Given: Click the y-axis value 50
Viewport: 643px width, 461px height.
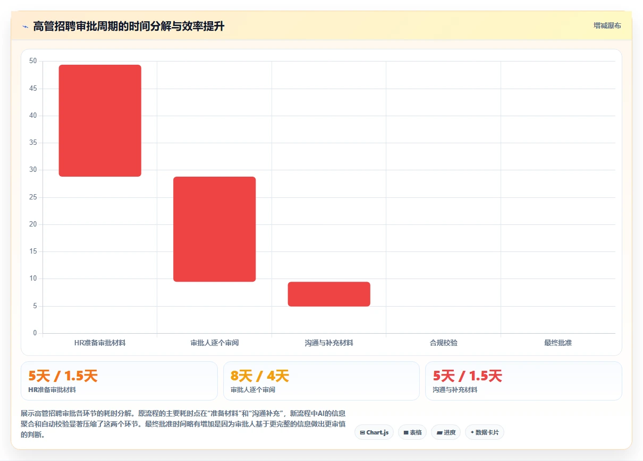Looking at the screenshot, I should click(x=33, y=61).
